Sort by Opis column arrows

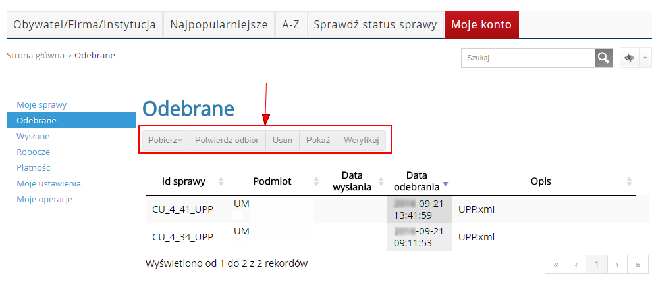click(629, 181)
